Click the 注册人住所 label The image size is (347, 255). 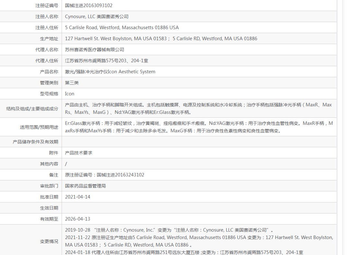pyautogui.click(x=47, y=28)
